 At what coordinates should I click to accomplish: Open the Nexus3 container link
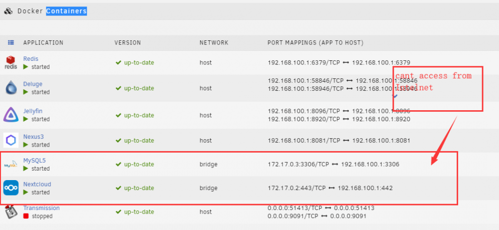(x=33, y=137)
